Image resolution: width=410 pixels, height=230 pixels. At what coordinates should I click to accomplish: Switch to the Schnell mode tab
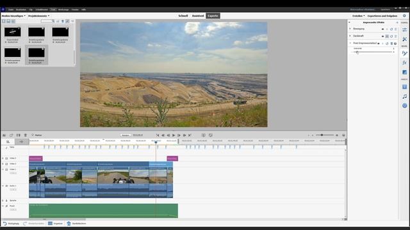click(x=183, y=16)
